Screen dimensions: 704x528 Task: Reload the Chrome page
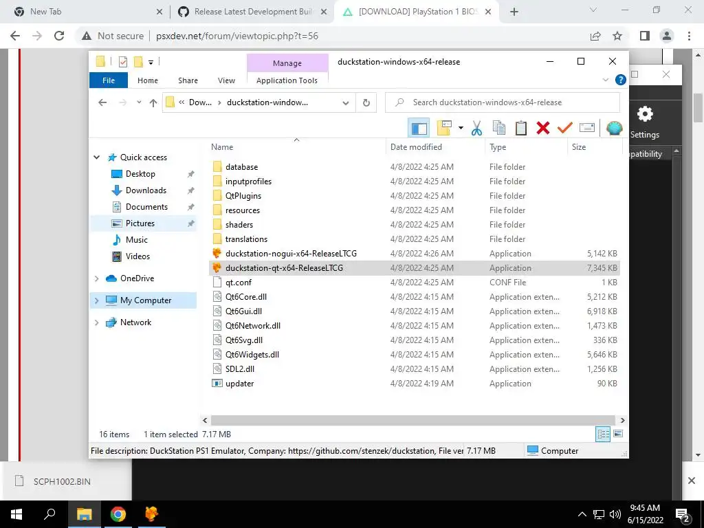(59, 36)
